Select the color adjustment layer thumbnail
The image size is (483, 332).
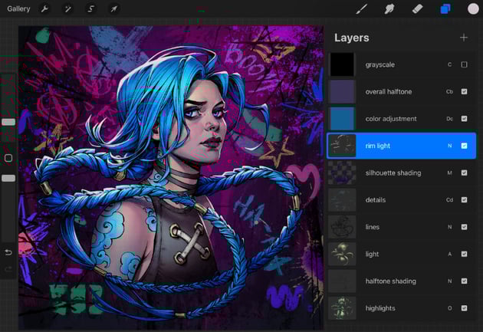[342, 119]
